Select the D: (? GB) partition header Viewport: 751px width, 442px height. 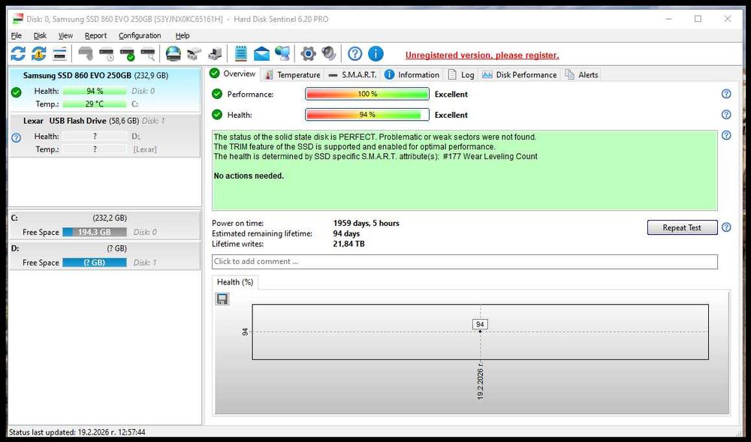pos(105,248)
